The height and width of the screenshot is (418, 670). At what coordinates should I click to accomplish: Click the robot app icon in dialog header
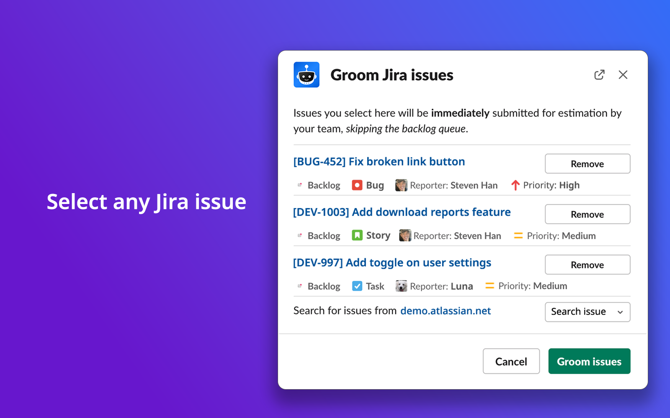click(307, 75)
